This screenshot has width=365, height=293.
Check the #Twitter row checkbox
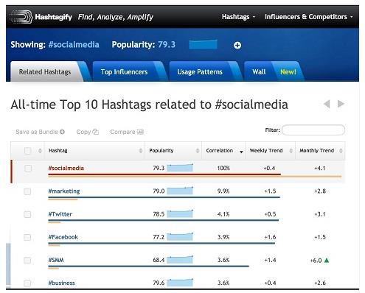27,214
